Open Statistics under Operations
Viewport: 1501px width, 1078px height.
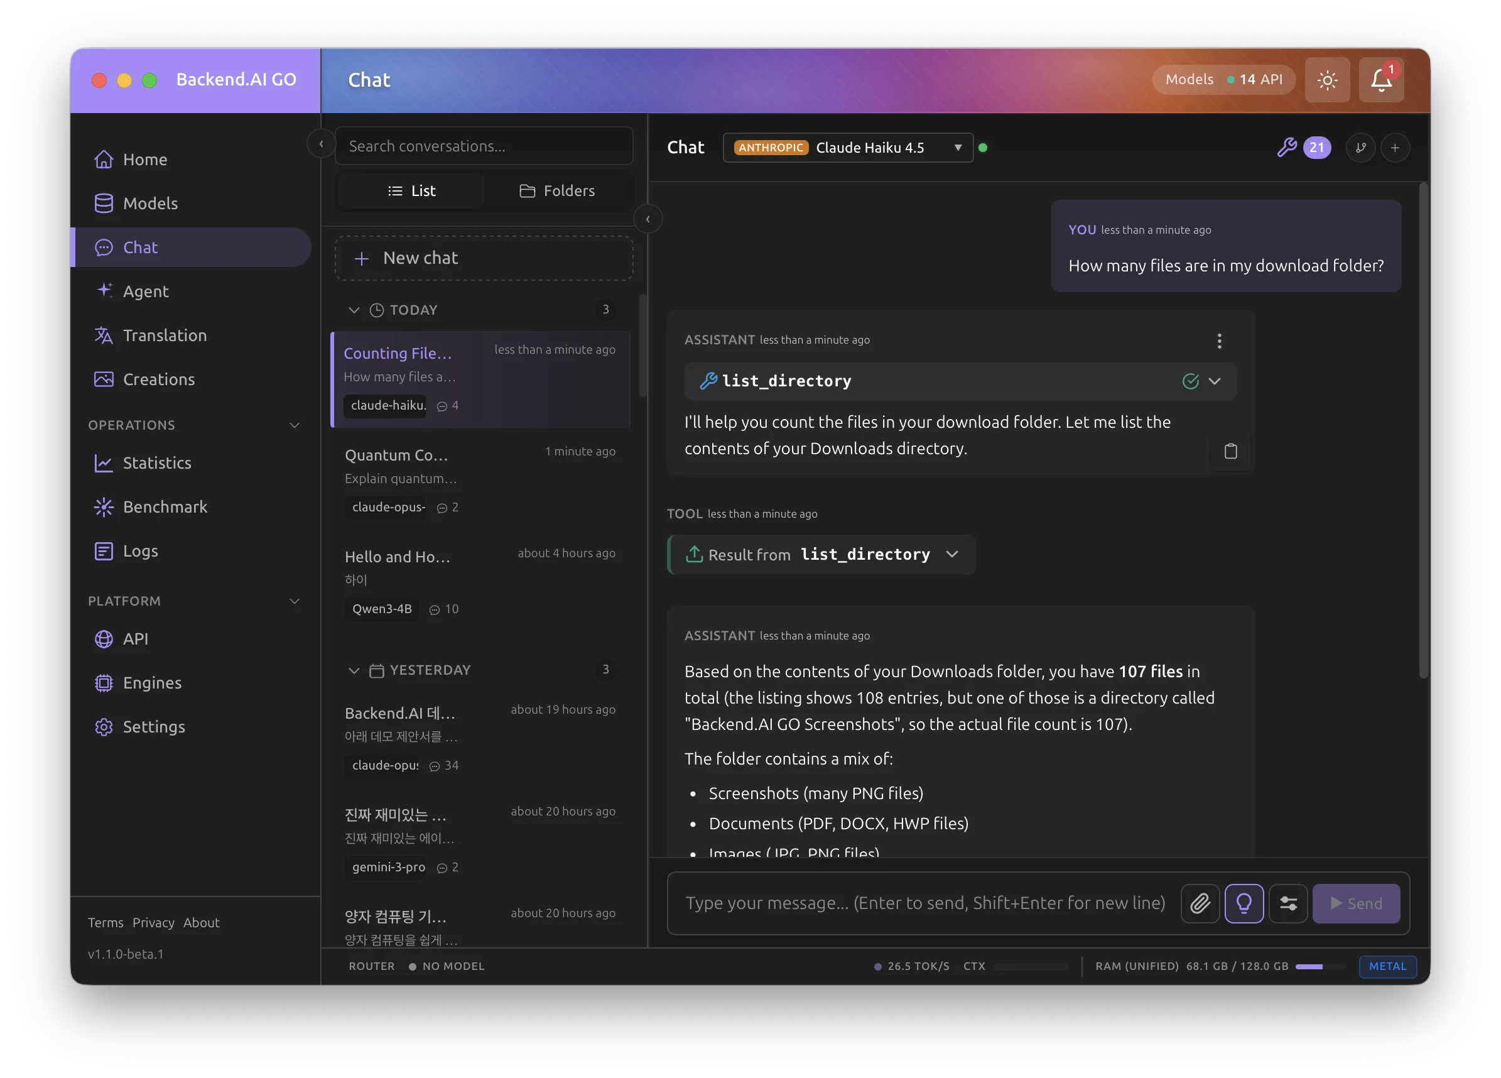(156, 463)
